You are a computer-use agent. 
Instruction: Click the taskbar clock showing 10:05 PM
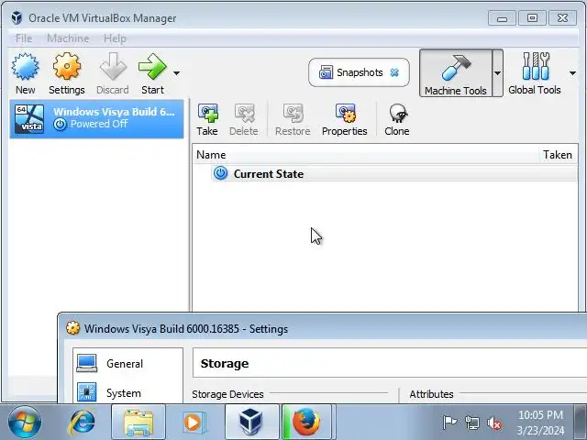point(540,423)
